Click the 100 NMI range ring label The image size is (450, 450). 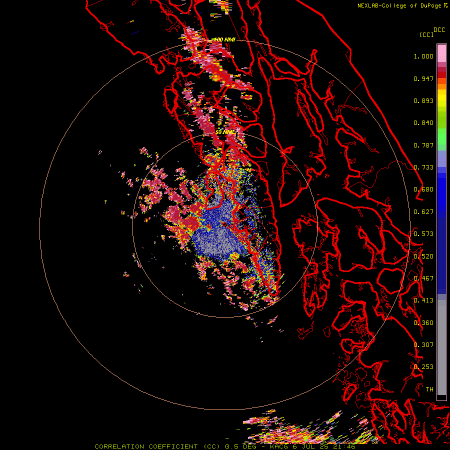[x=224, y=39]
